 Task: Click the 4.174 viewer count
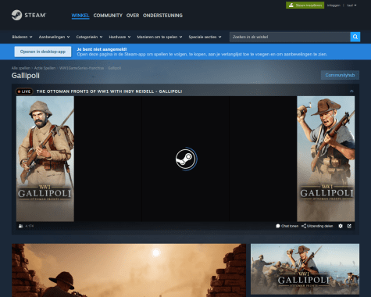tap(30, 226)
